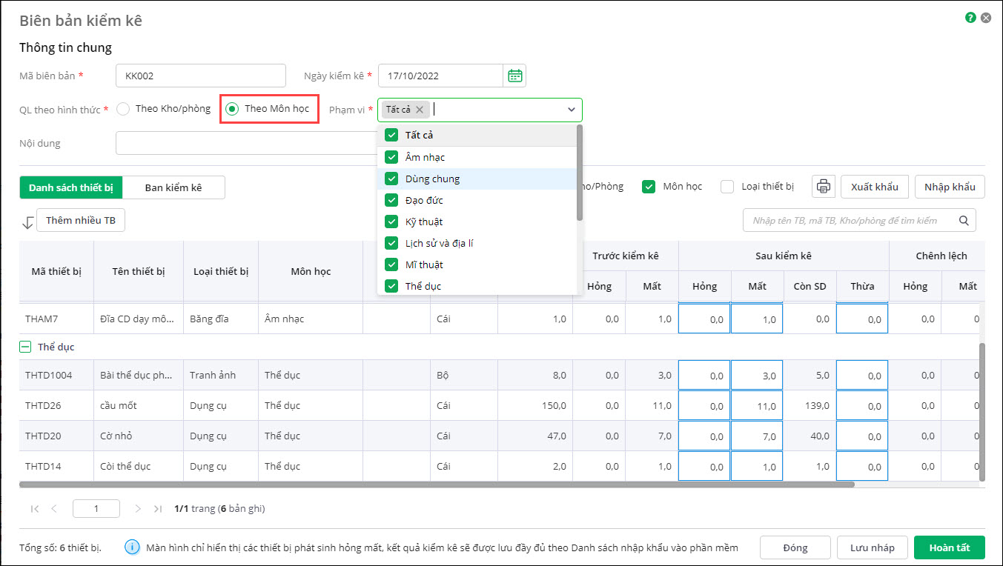Uncheck 'Dùng chung' in the dropdown list
The height and width of the screenshot is (566, 1003).
(391, 179)
